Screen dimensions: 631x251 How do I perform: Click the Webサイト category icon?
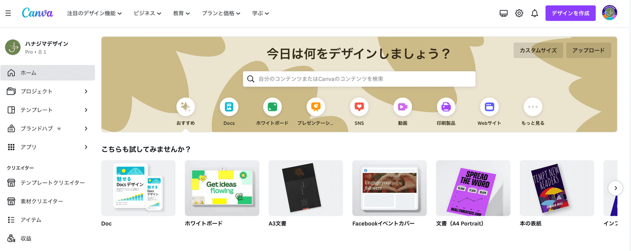pyautogui.click(x=490, y=107)
